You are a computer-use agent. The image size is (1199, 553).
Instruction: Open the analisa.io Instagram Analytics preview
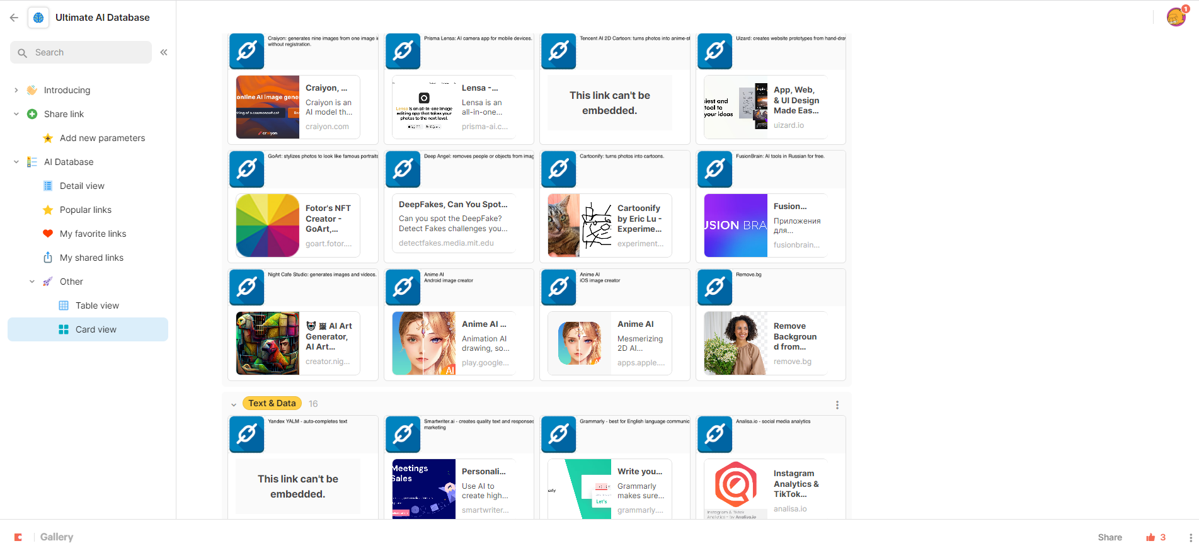click(766, 489)
